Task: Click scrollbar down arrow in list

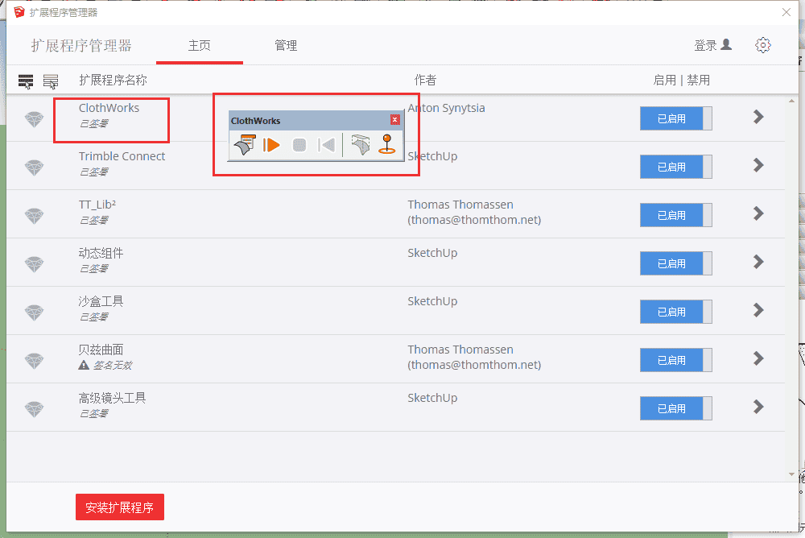Action: 791,474
